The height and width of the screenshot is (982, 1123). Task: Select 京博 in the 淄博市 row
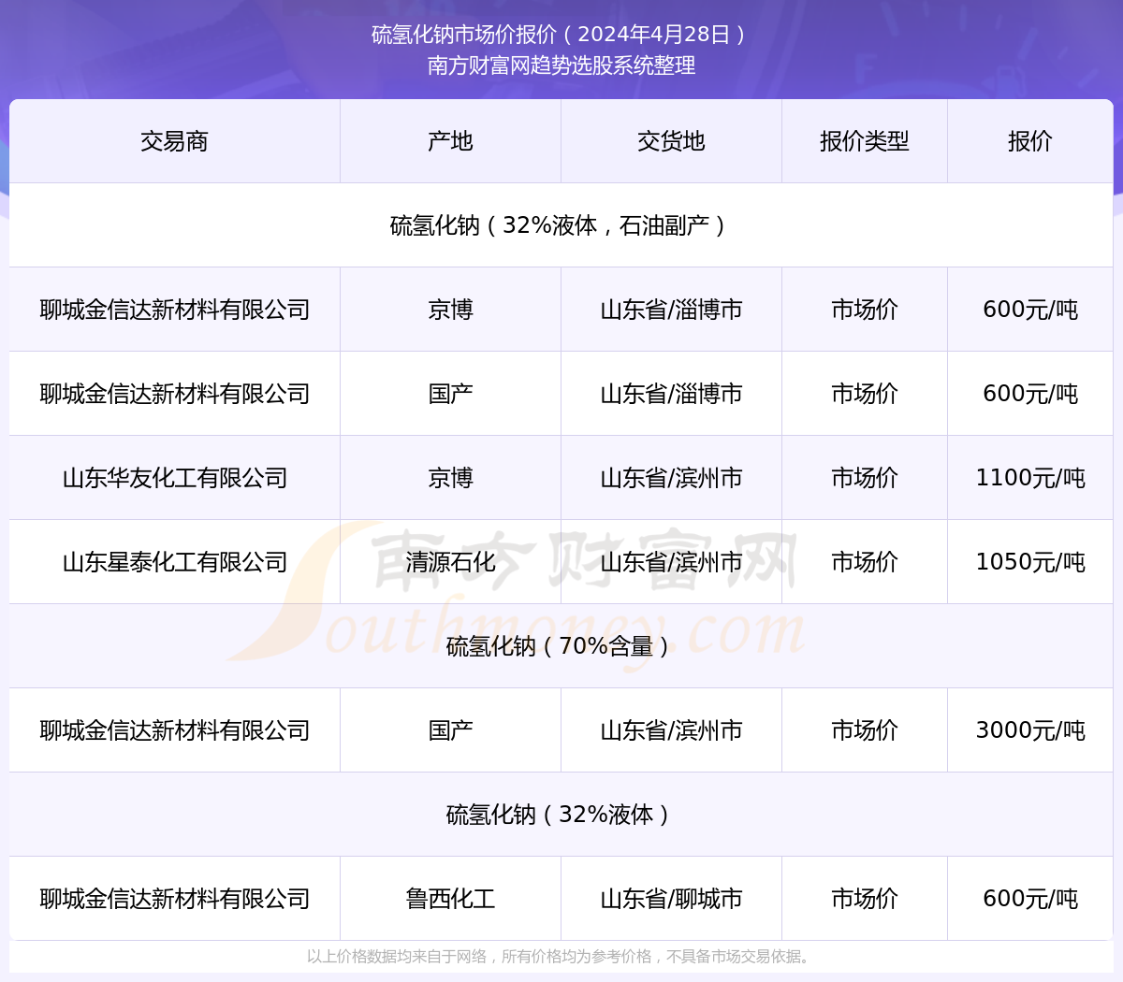450,310
